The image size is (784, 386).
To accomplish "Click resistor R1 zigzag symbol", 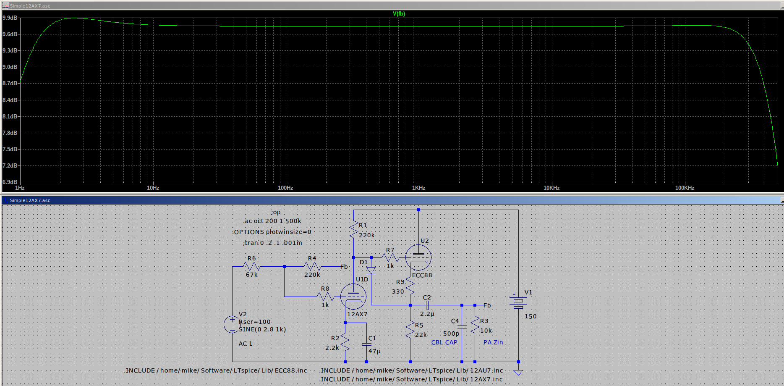I will click(x=353, y=230).
